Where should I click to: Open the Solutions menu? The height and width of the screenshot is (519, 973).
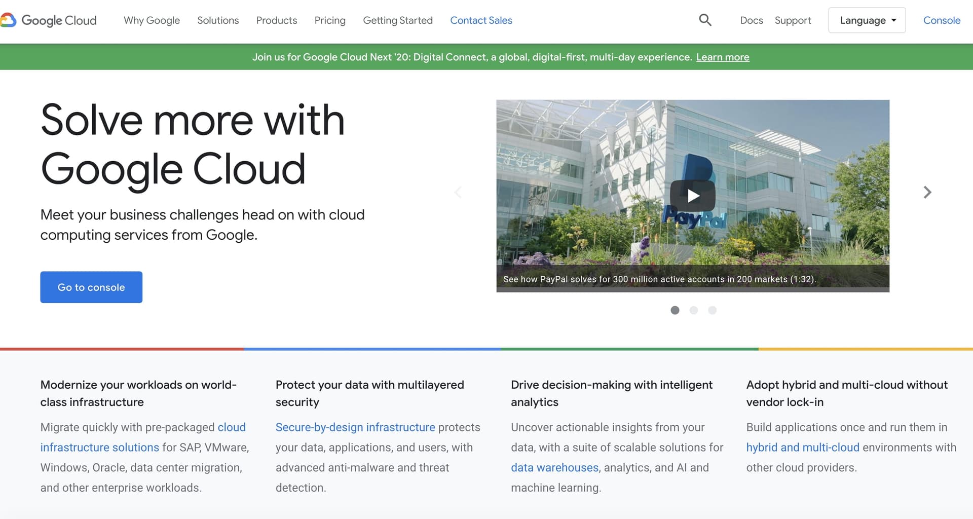click(218, 20)
